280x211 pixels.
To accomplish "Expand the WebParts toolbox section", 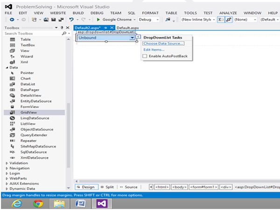I will 7,178.
